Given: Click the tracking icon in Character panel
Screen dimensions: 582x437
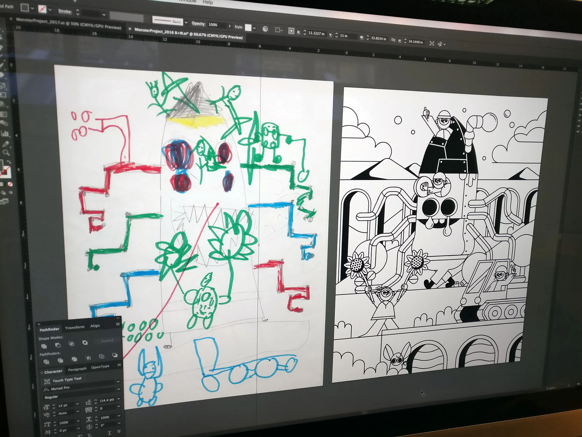Looking at the screenshot, I should [x=89, y=410].
